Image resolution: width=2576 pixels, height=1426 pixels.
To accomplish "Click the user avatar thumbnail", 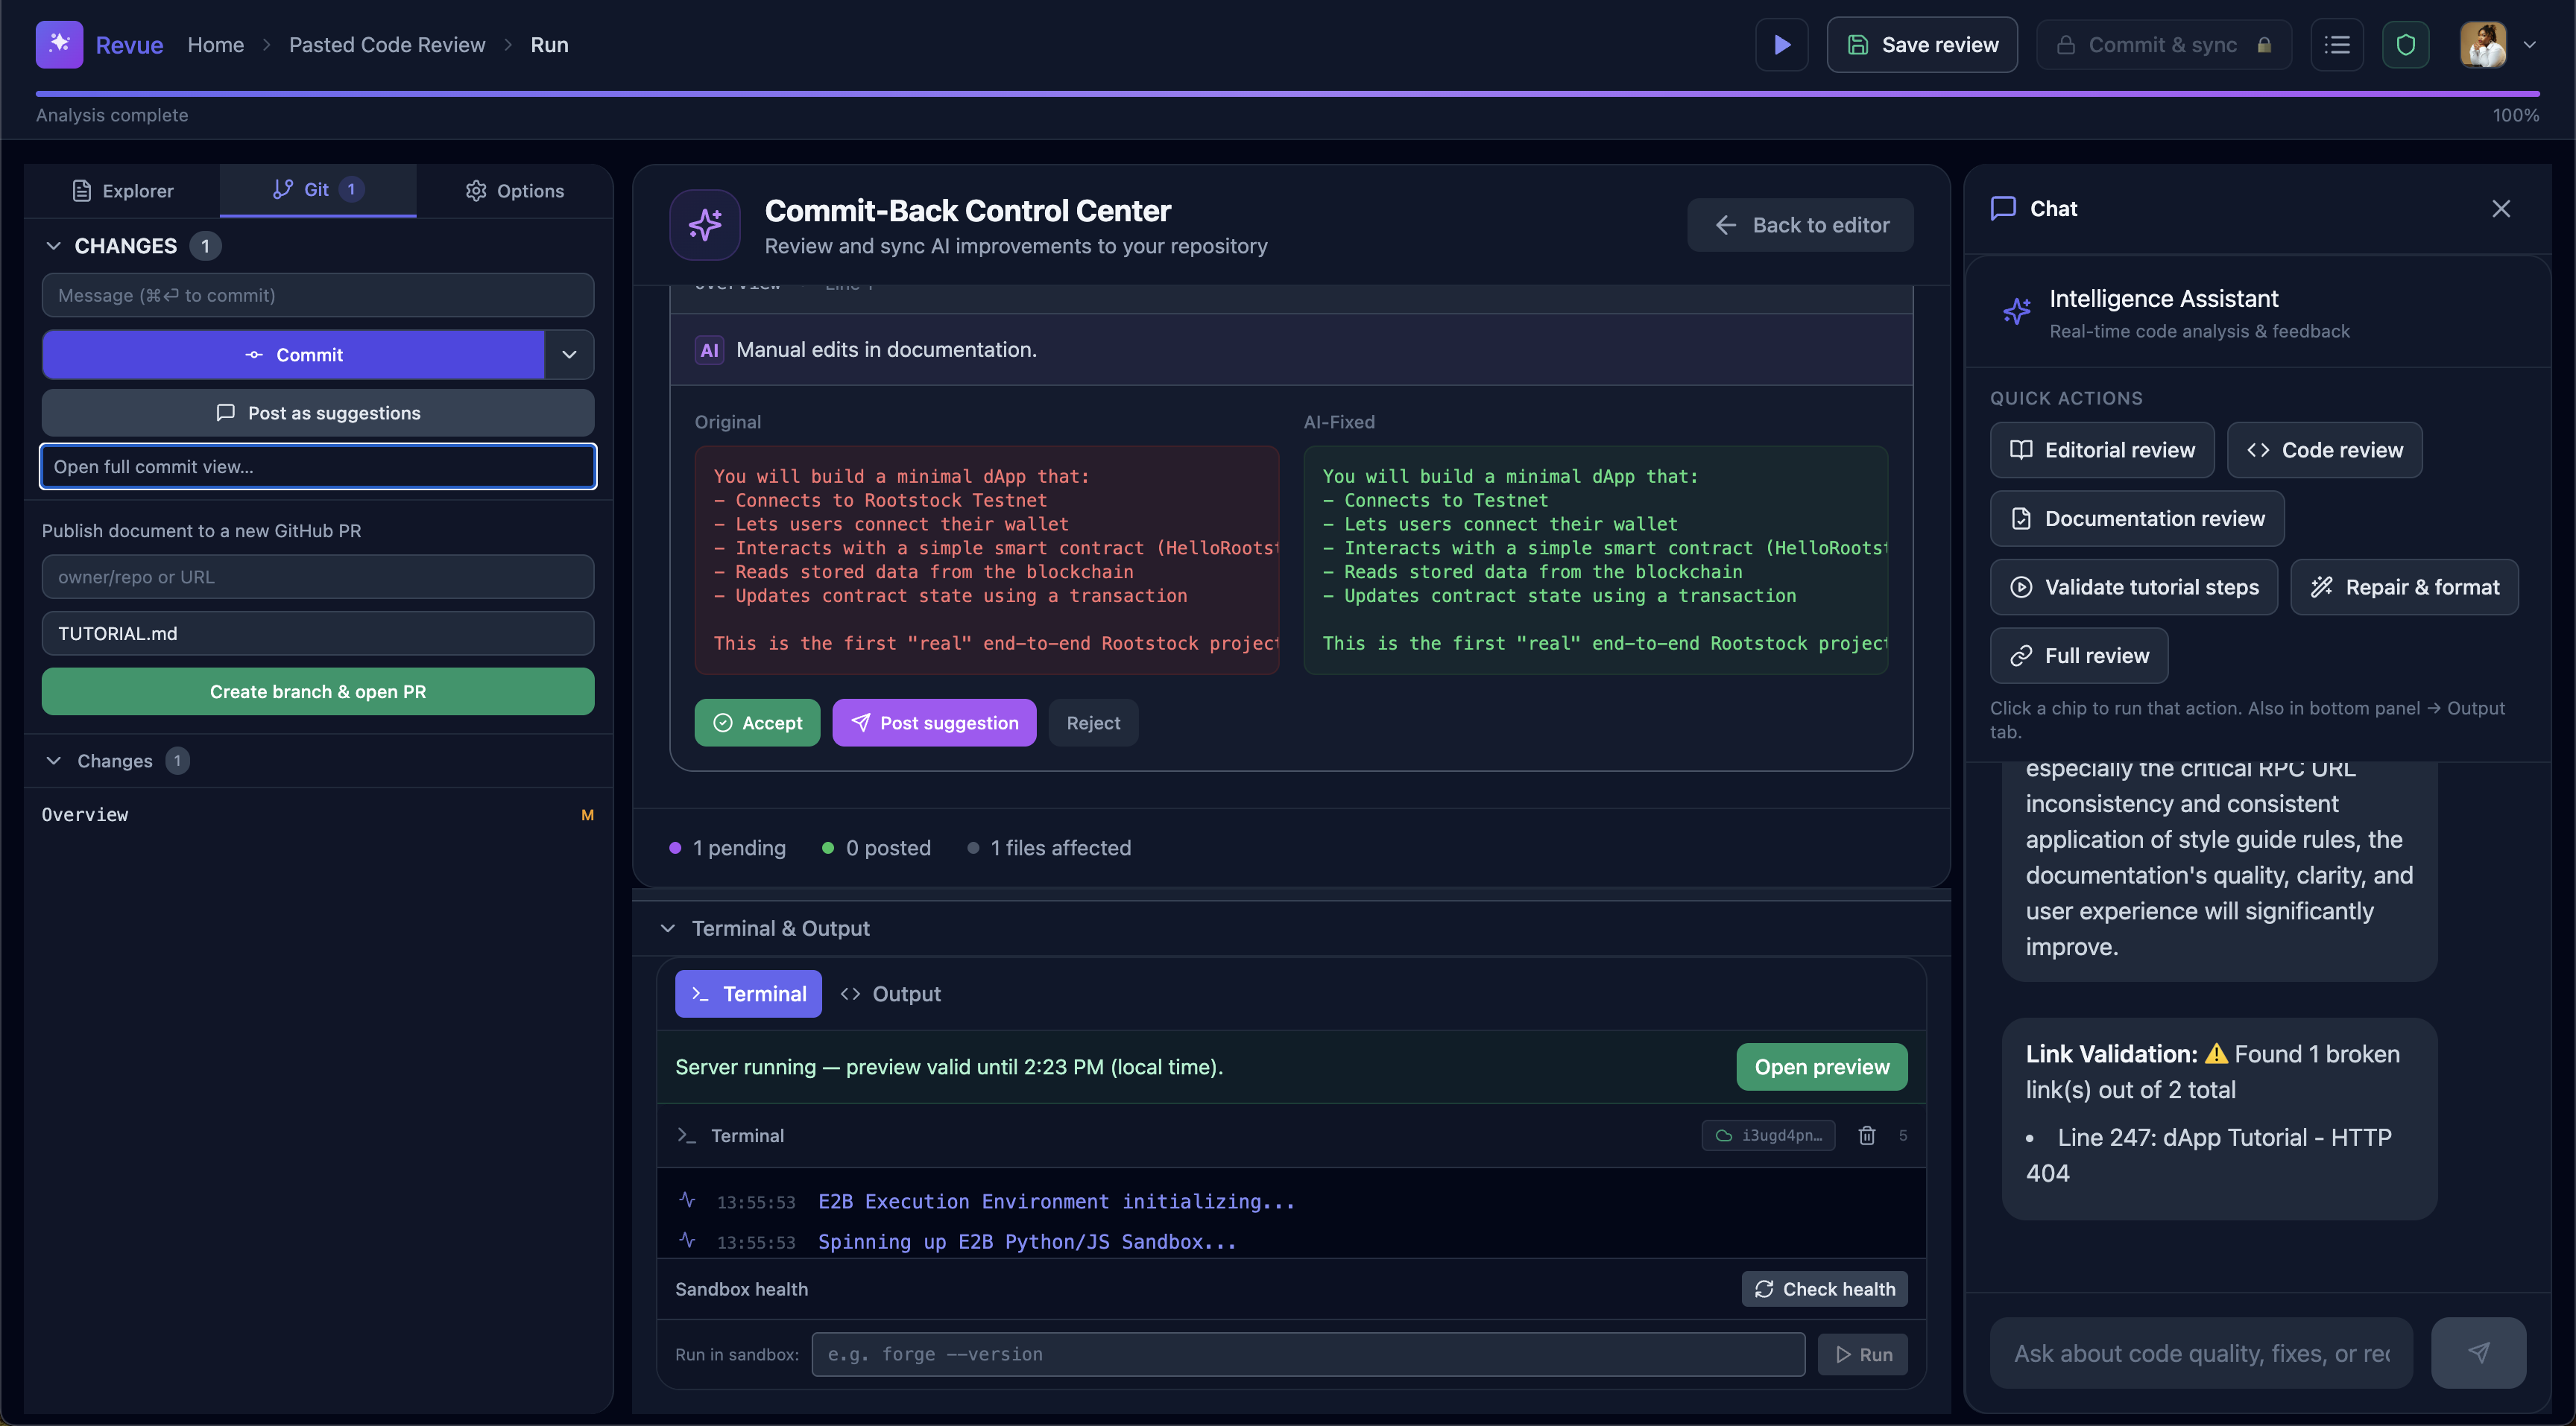I will pyautogui.click(x=2482, y=45).
